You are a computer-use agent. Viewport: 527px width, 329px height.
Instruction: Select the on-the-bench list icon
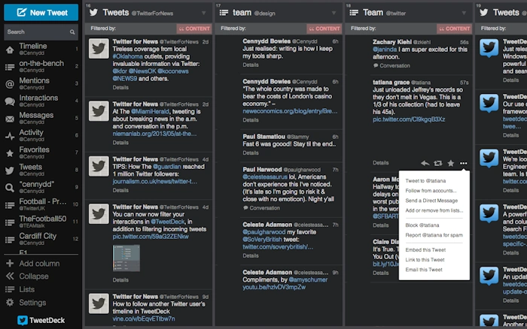pyautogui.click(x=10, y=67)
